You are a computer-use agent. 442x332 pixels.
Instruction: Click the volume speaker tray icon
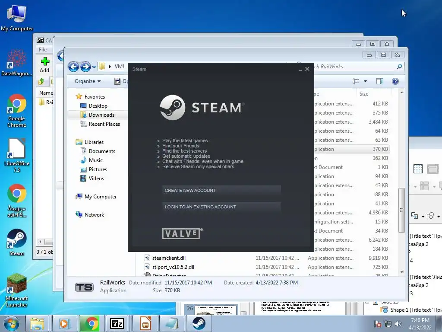click(398, 324)
